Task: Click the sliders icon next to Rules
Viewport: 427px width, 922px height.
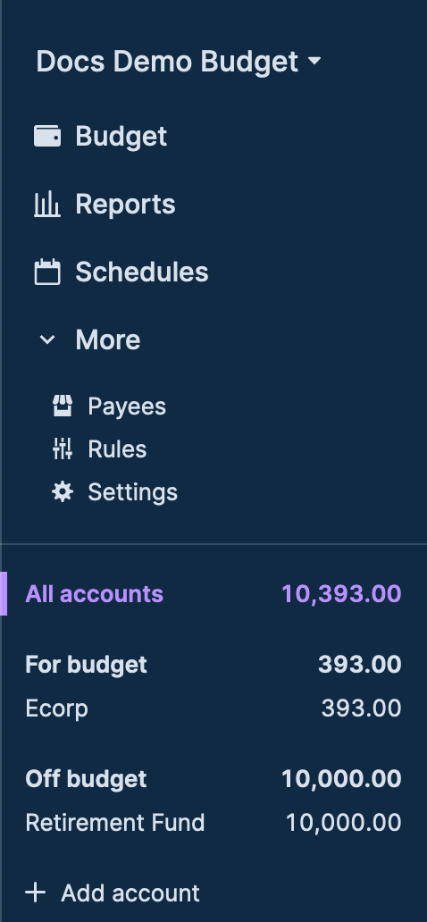Action: pyautogui.click(x=63, y=449)
